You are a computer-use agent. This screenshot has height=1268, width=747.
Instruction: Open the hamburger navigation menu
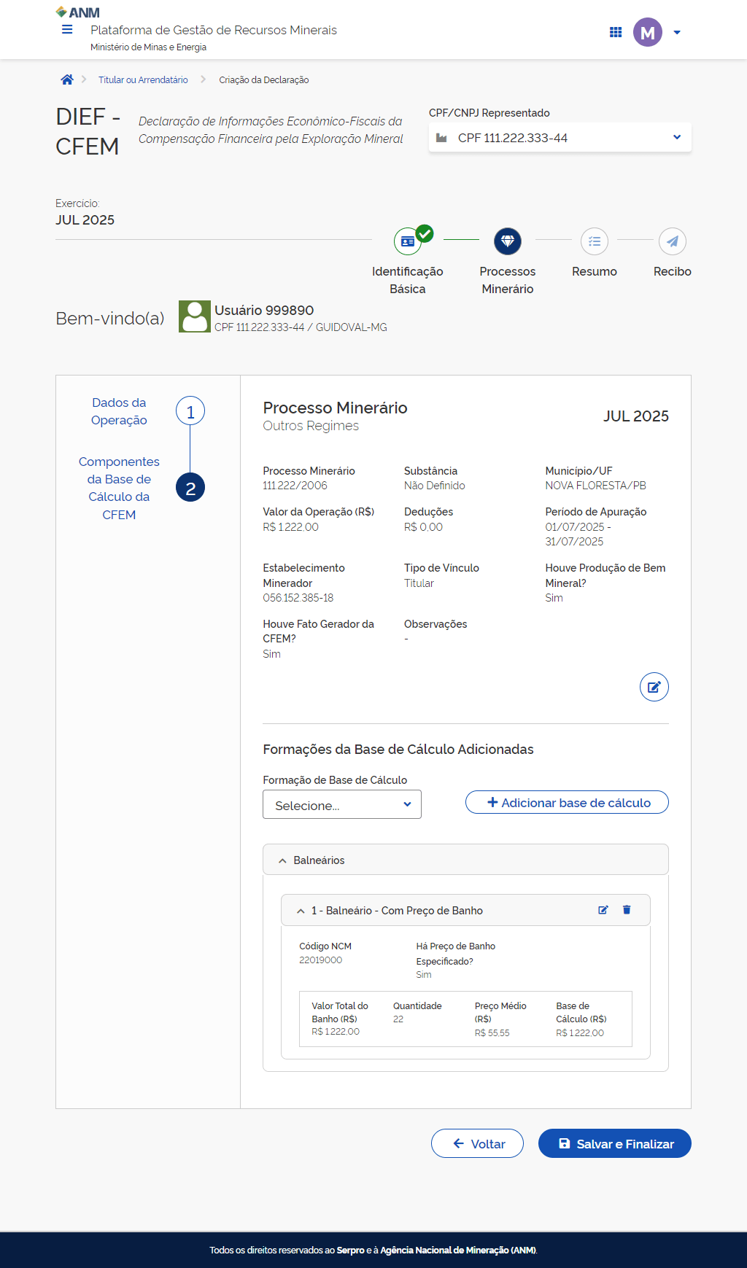pos(67,30)
